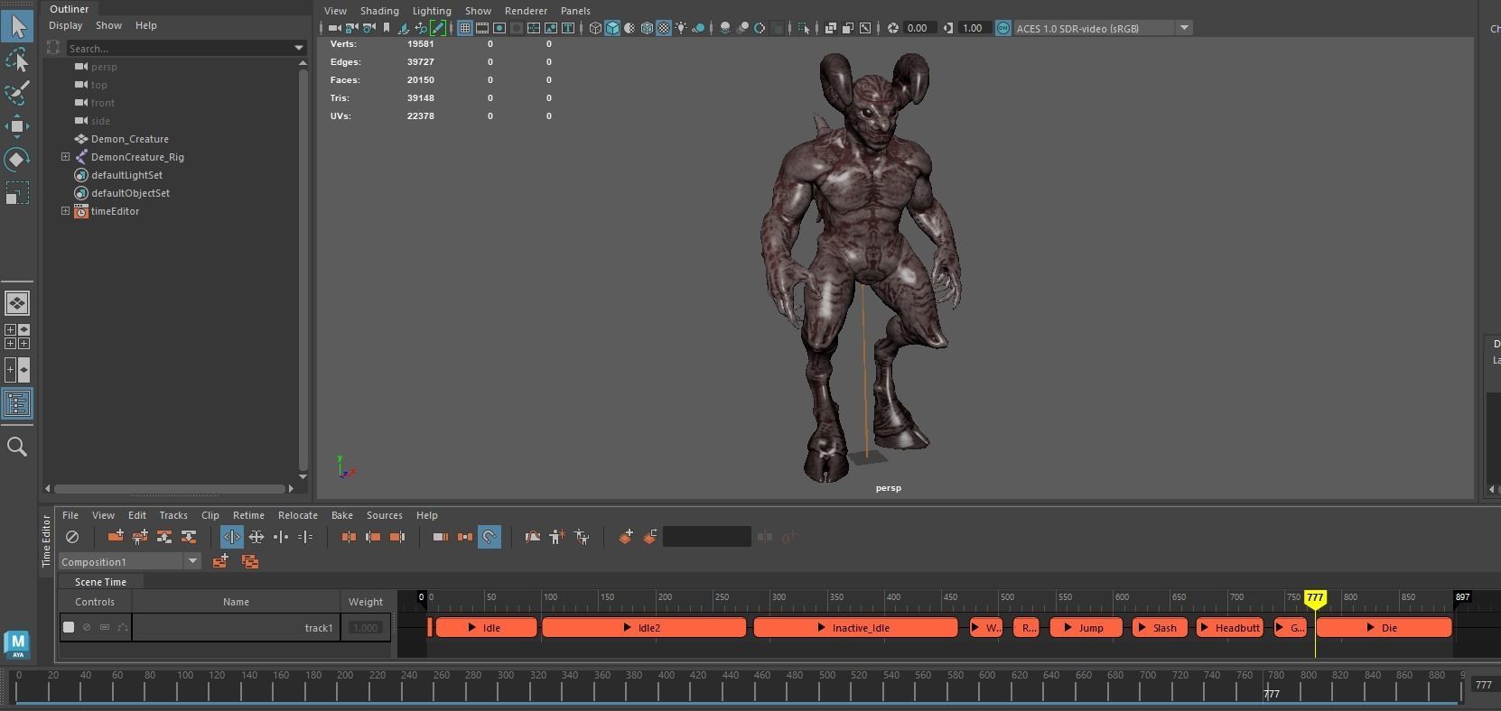Toggle textured display in viewport
Viewport: 1501px width, 711px height.
[x=664, y=28]
